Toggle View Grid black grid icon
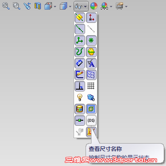 tap(92, 86)
